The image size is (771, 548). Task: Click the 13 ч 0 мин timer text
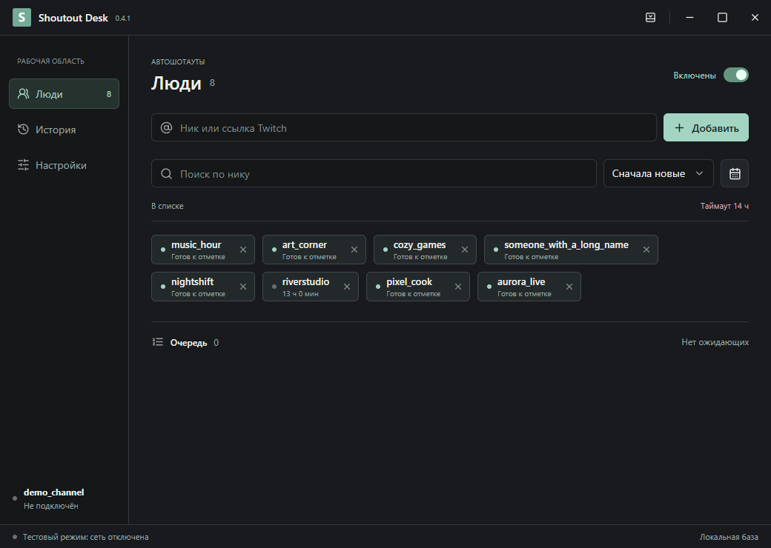[x=300, y=294]
